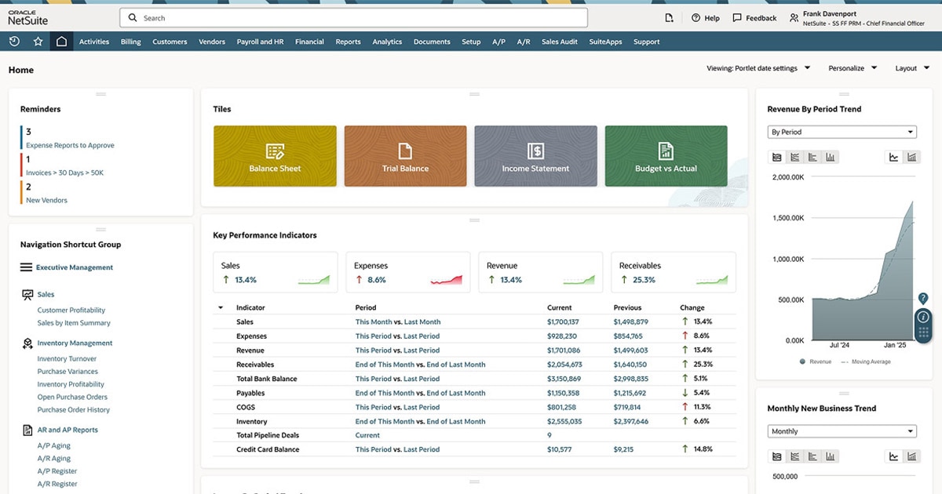Select the area chart type in Revenue By Period Trend
This screenshot has width=942, height=494.
click(x=776, y=156)
